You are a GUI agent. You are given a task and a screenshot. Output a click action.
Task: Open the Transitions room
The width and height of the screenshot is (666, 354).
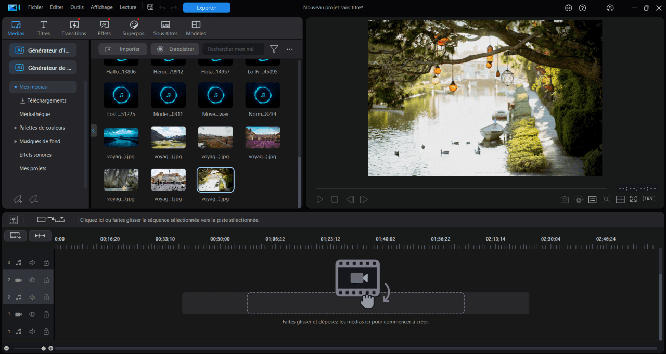point(74,28)
